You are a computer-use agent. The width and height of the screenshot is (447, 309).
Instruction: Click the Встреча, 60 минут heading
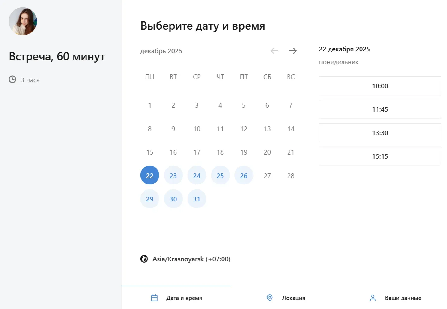point(57,56)
